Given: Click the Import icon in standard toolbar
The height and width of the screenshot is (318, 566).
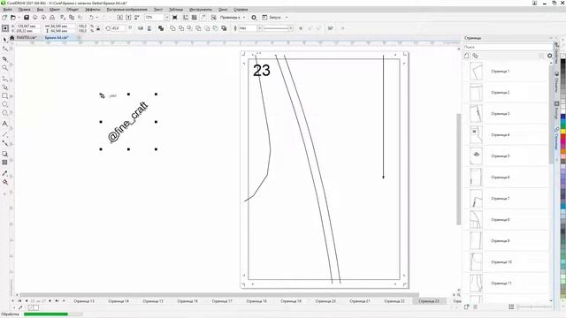Looking at the screenshot, I should point(120,18).
